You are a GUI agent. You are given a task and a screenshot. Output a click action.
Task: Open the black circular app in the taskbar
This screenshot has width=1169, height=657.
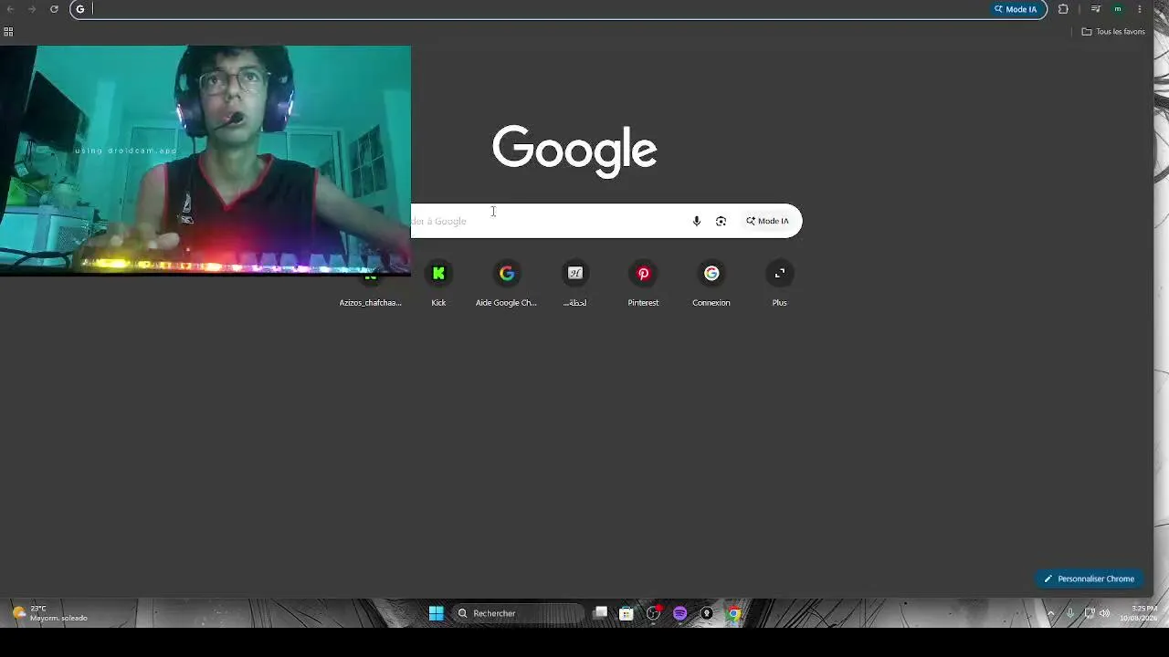point(707,613)
